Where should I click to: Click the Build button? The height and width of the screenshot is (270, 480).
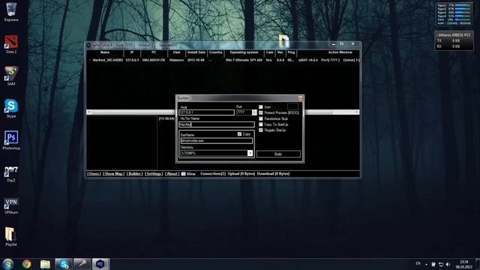point(278,154)
